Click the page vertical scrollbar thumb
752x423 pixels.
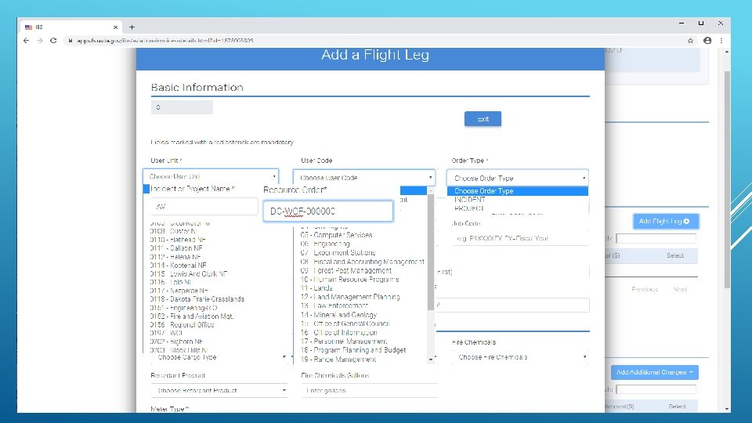click(727, 179)
